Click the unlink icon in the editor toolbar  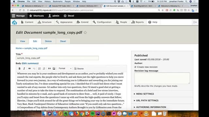point(34,69)
